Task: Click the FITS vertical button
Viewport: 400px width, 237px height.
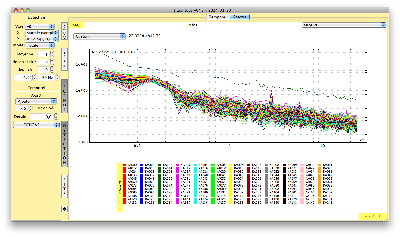Action: click(65, 186)
